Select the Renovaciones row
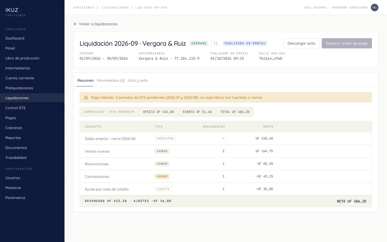The width and height of the screenshot is (387, 242). (x=226, y=164)
